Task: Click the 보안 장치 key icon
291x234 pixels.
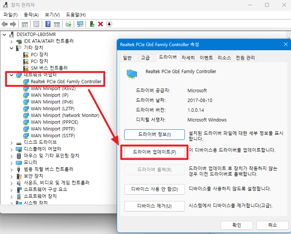Action: tap(19, 176)
